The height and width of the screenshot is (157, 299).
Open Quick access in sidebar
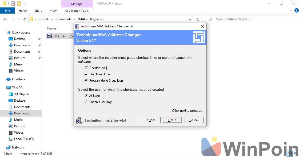(21, 32)
